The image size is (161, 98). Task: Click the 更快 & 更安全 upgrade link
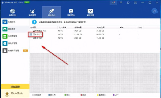tap(17, 93)
